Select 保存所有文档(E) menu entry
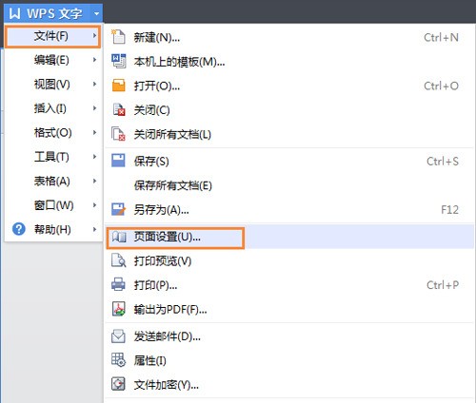The image size is (476, 403). (x=289, y=185)
